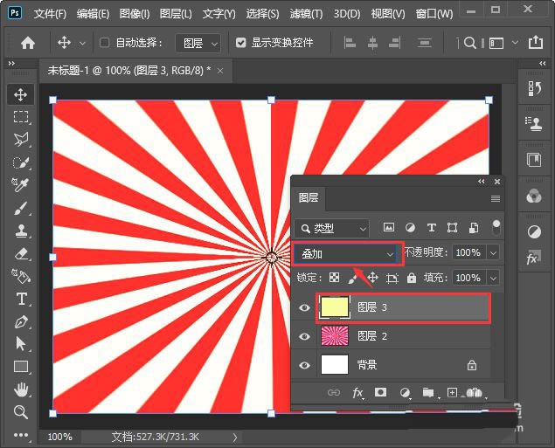Open the Adjustments panel icon

pos(534,232)
